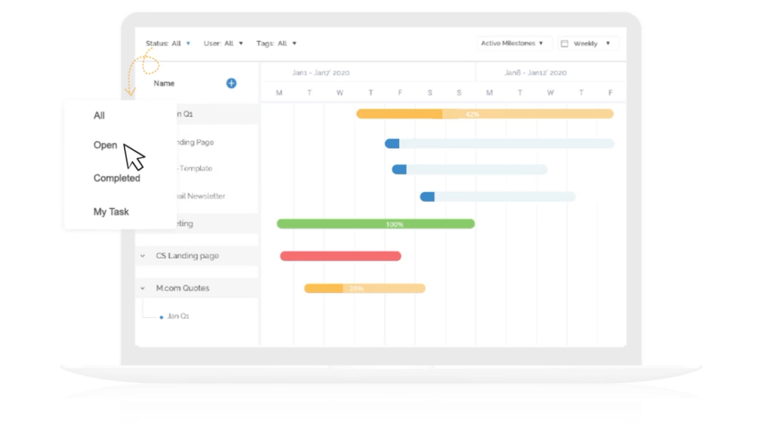Click the Template task bar
This screenshot has height=426, width=765.
[x=469, y=169]
